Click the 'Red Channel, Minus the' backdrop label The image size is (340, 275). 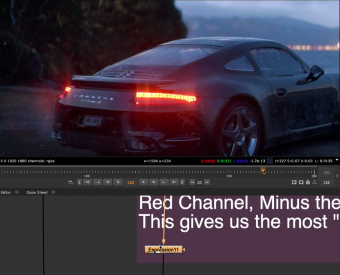(x=239, y=203)
